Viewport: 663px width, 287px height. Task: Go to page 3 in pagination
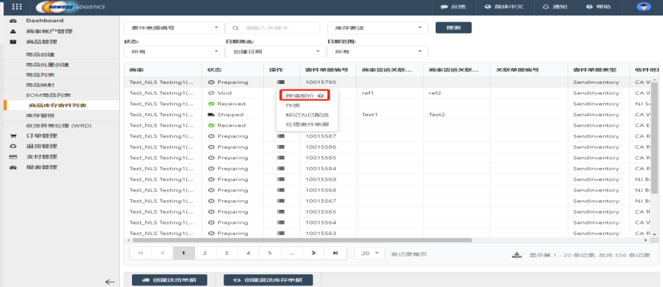click(227, 253)
